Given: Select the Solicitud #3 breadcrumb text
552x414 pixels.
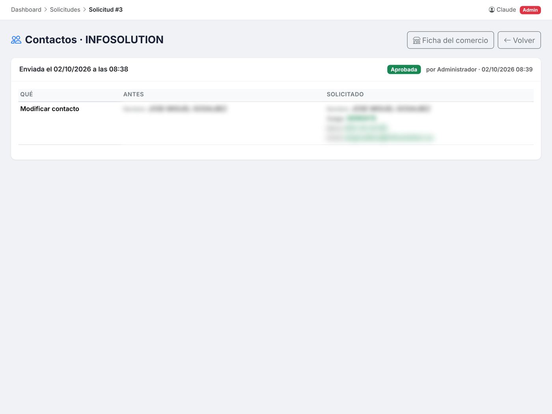Looking at the screenshot, I should (106, 9).
